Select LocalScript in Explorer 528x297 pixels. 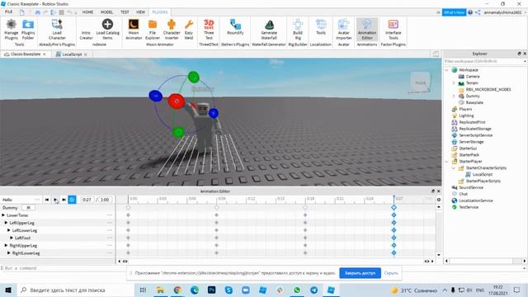click(x=482, y=174)
